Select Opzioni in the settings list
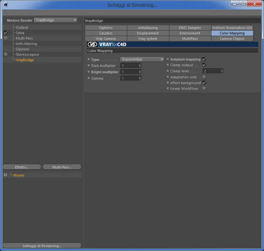Image resolution: width=264 pixels, height=251 pixels. pos(22,49)
